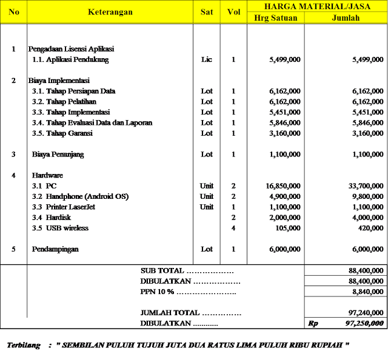Select total '420,000' for USB wireless
The width and height of the screenshot is (388, 351).
click(370, 228)
